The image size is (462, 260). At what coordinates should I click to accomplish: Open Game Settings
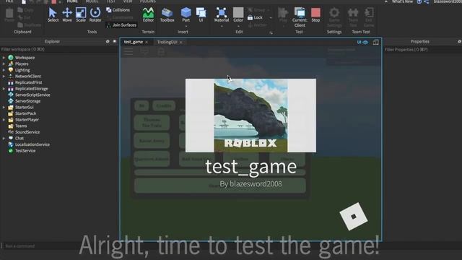pos(334,17)
